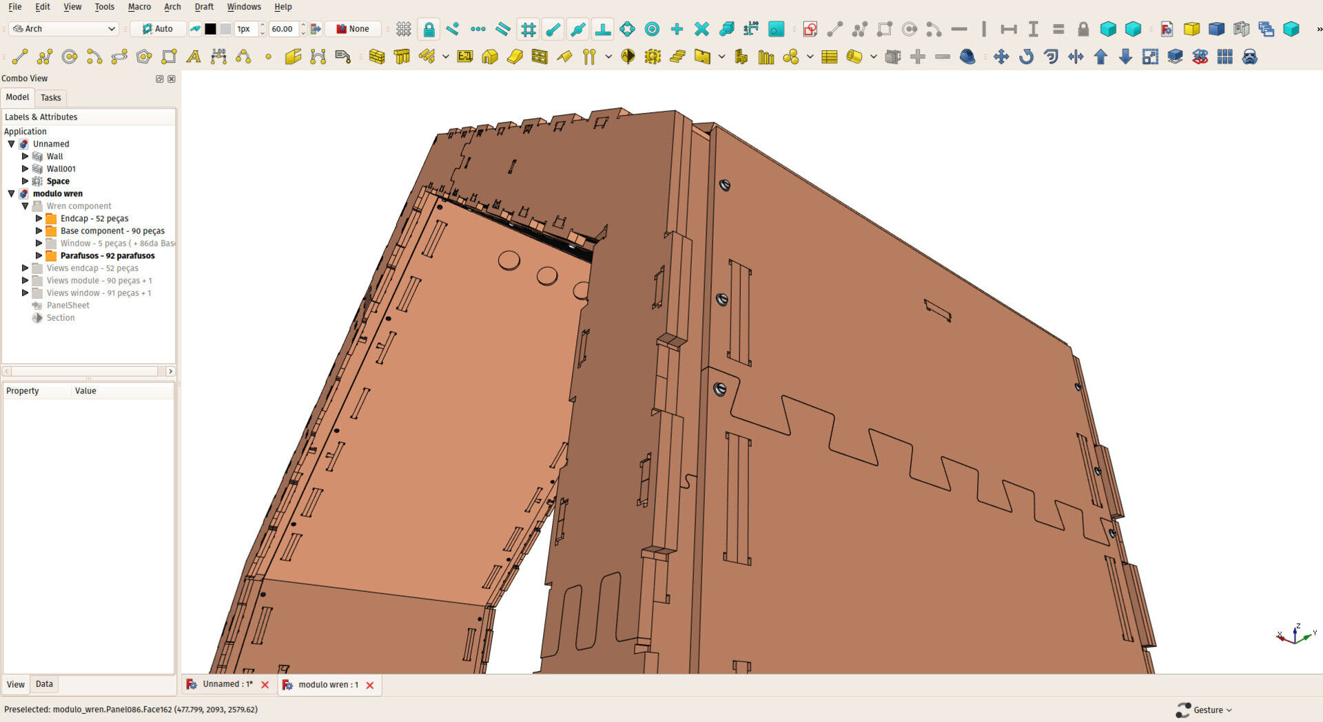The height and width of the screenshot is (722, 1323).
Task: Click the Arch Structure tool icon
Action: click(x=402, y=56)
